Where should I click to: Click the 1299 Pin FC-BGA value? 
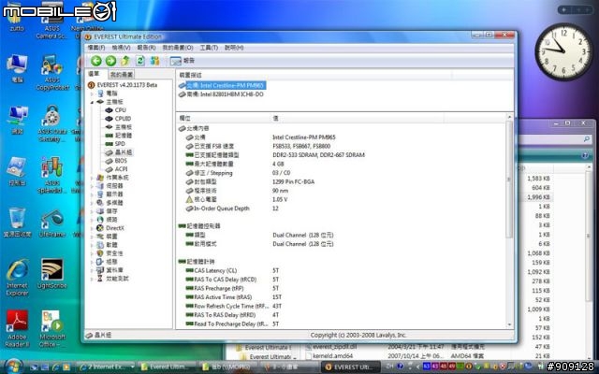click(293, 181)
